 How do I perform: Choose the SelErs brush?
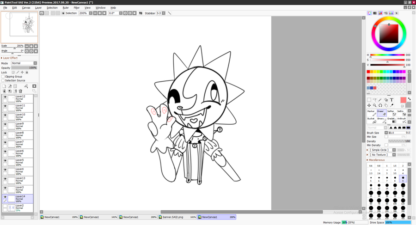point(401,113)
